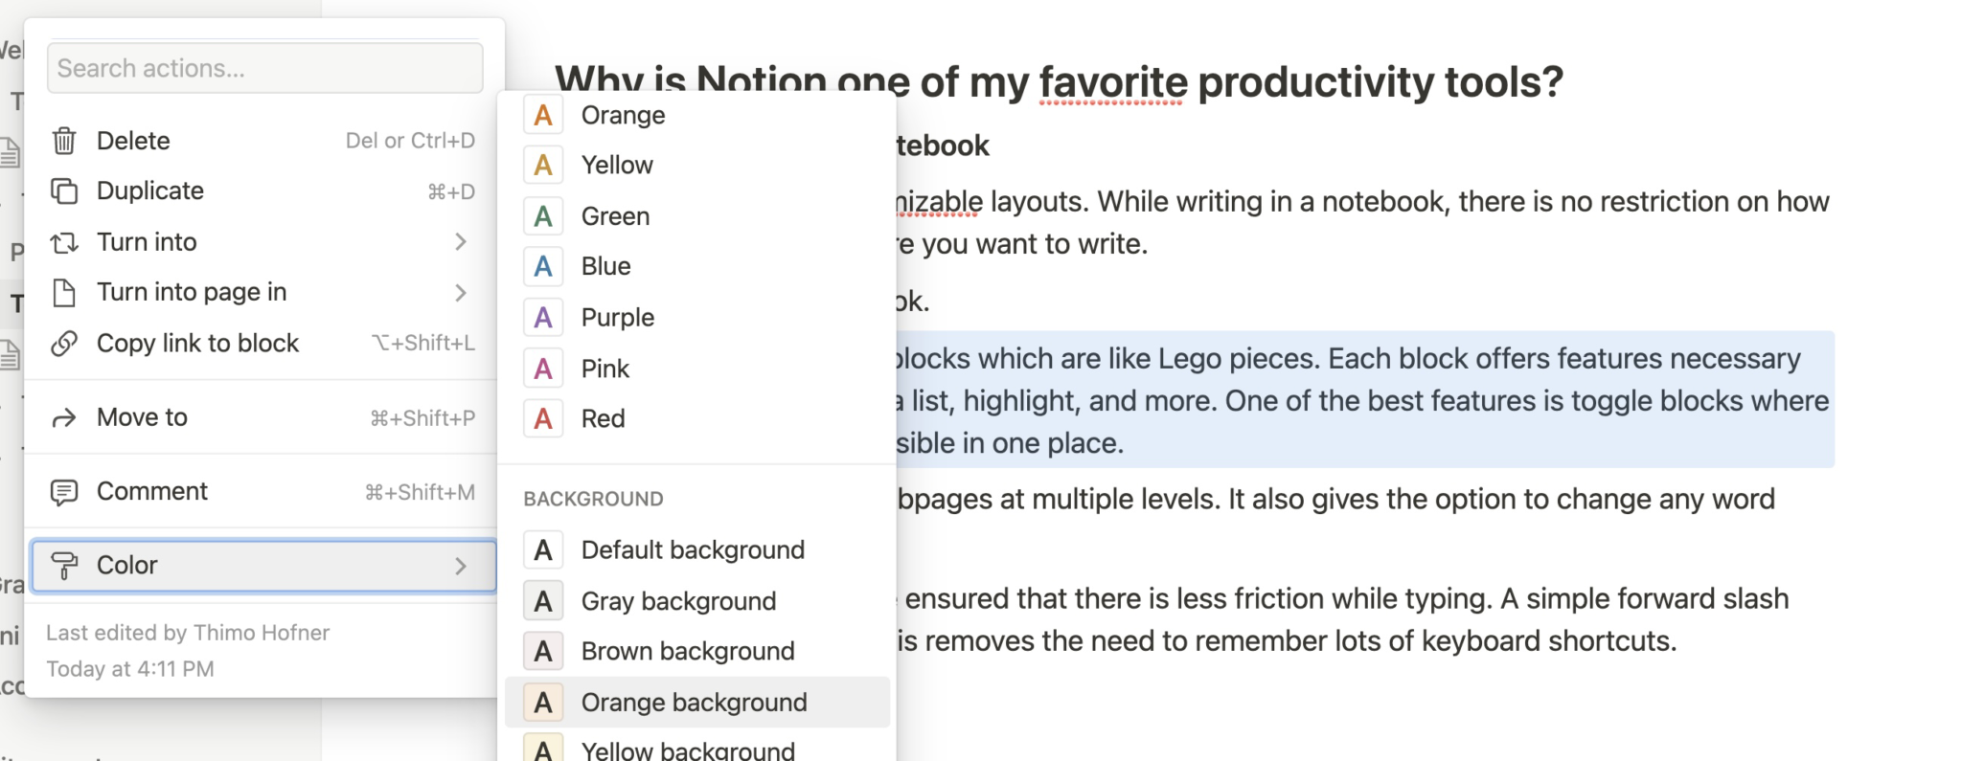Click the Search actions field
This screenshot has width=1962, height=761.
(x=264, y=68)
